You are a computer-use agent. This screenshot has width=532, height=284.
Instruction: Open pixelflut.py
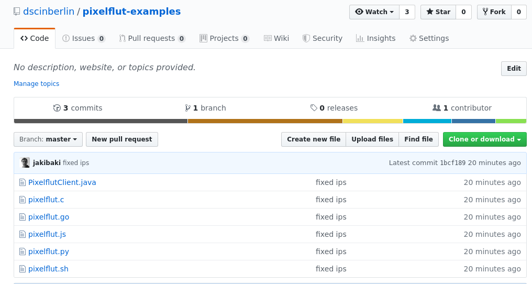49,252
